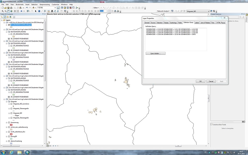Select the Pan hand tool
This screenshot has height=155, width=248.
9,11
